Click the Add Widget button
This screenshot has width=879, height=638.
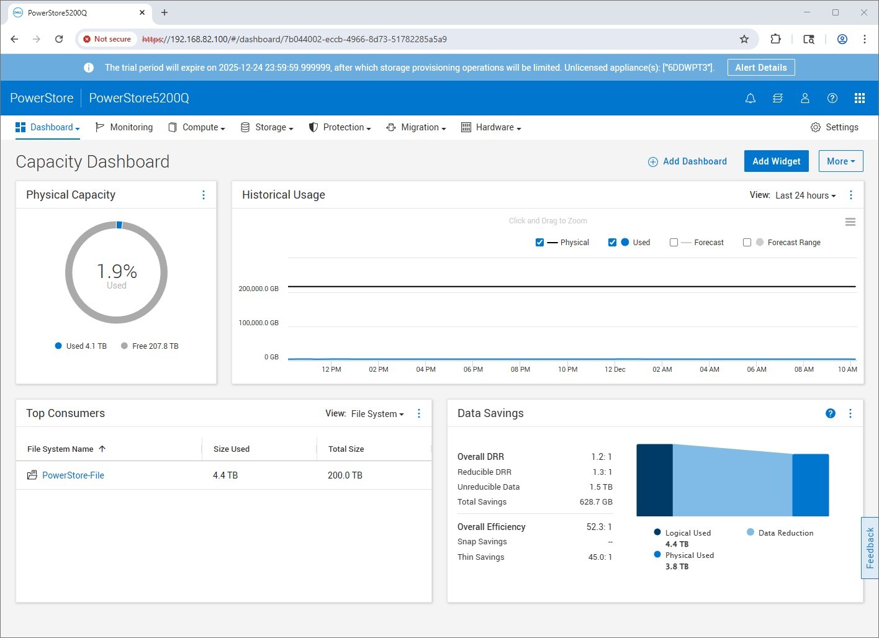pyautogui.click(x=776, y=161)
